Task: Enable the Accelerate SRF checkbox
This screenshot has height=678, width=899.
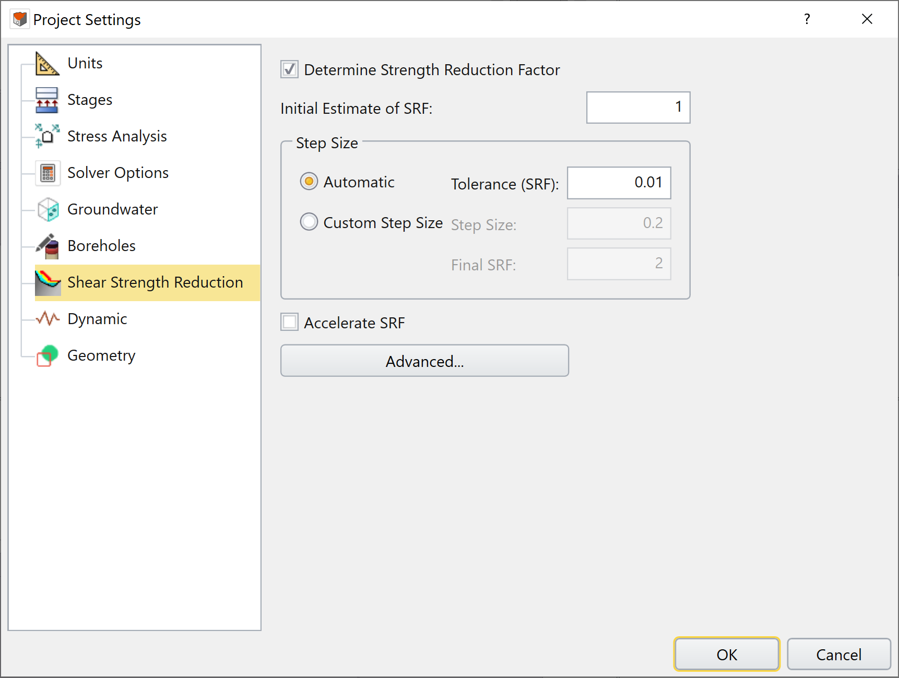Action: pyautogui.click(x=290, y=322)
